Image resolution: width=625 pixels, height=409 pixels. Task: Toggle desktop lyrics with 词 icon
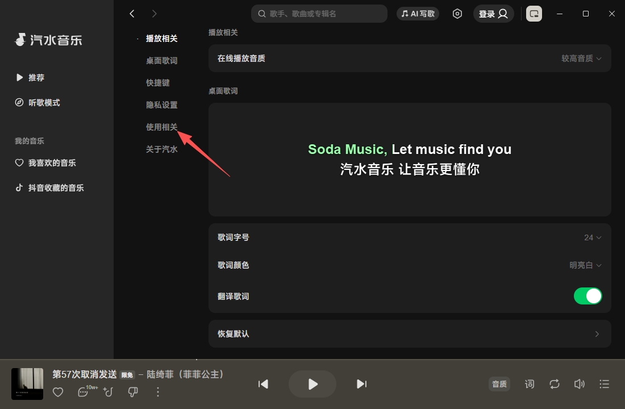[x=530, y=384]
